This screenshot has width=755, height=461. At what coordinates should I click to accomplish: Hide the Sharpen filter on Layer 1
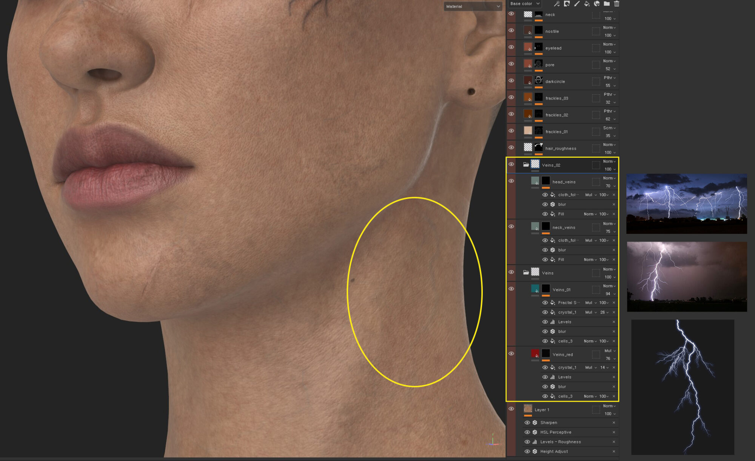tap(527, 423)
